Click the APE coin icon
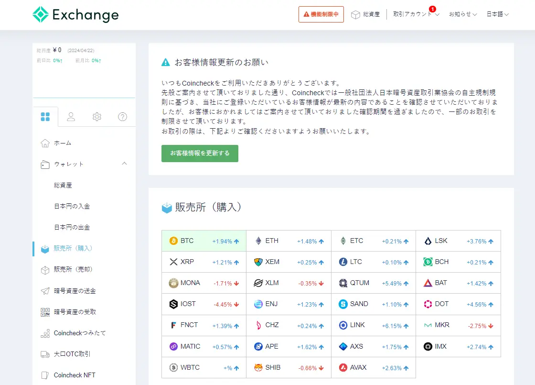Viewport: 535px width, 385px height. [x=258, y=346]
